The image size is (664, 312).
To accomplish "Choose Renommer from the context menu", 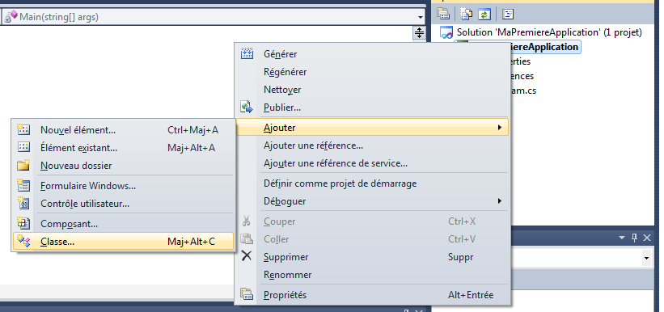I will coord(373,275).
